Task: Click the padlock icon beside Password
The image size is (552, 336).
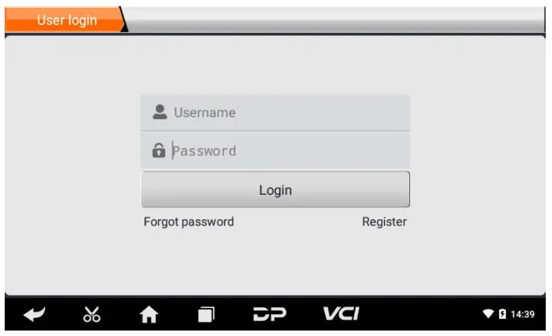Action: [x=159, y=150]
